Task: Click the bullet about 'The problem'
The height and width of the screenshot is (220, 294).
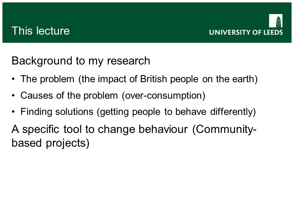Action: (139, 79)
